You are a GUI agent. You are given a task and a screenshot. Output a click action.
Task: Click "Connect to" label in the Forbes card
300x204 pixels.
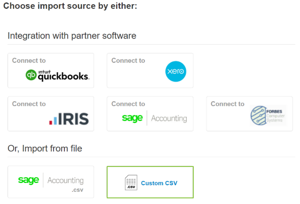(x=227, y=104)
